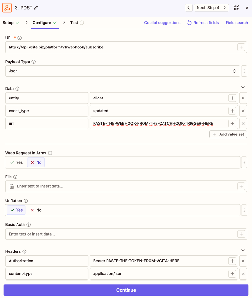Collapse the editor panel icon
The width and height of the screenshot is (252, 298).
tap(236, 8)
